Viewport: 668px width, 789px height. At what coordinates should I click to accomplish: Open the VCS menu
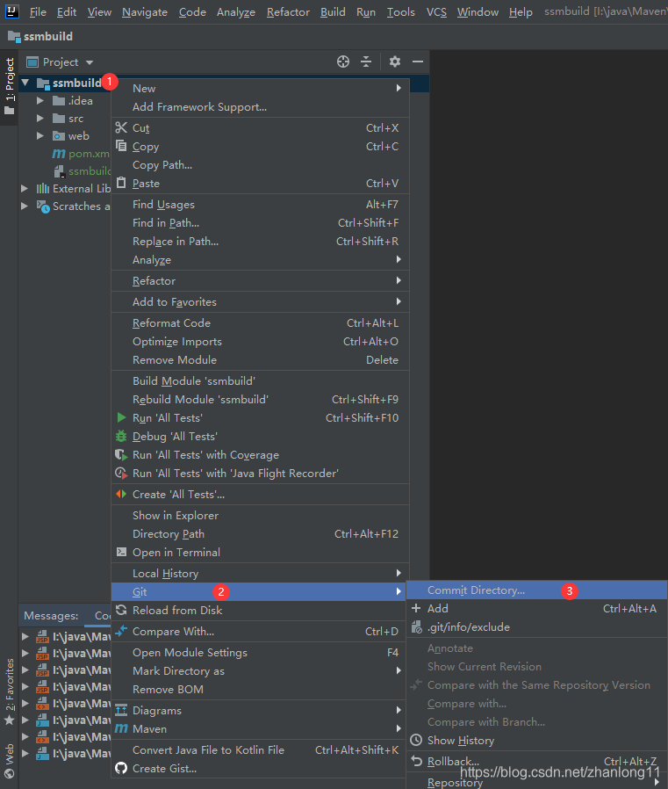[436, 11]
